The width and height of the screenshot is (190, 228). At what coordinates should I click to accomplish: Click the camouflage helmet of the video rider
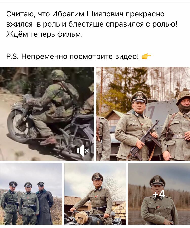click(58, 75)
